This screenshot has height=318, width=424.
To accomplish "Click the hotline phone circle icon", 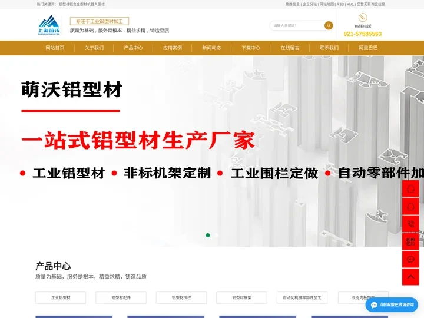I will click(363, 18).
